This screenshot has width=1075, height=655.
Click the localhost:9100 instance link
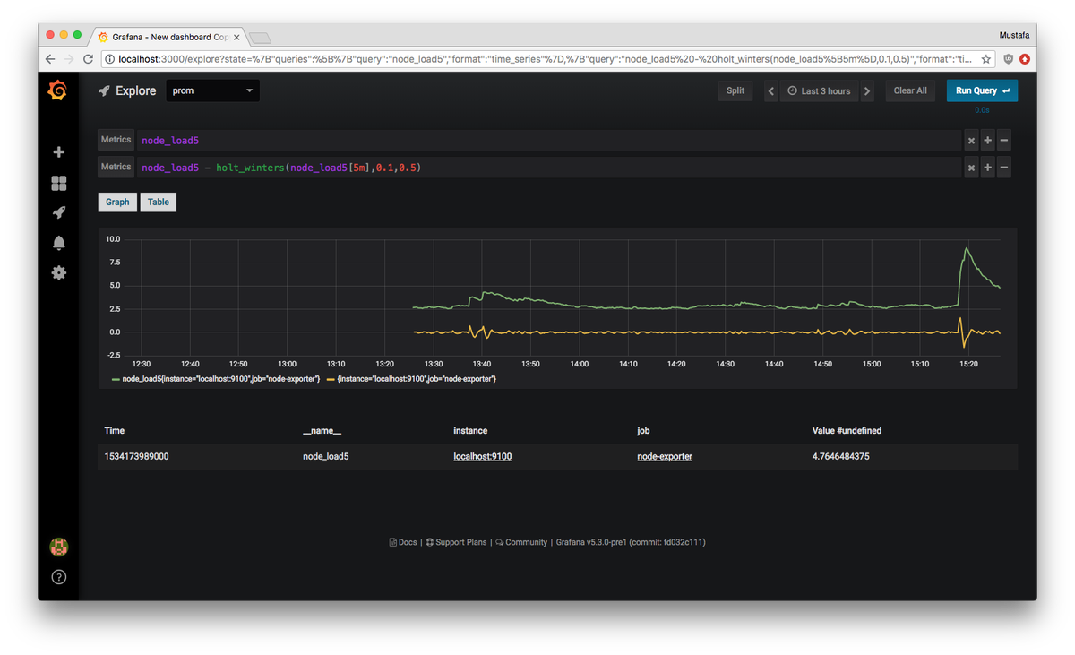(483, 456)
